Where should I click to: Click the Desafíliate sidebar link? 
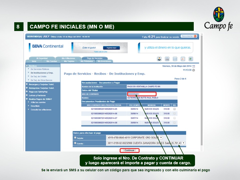coord(35,106)
